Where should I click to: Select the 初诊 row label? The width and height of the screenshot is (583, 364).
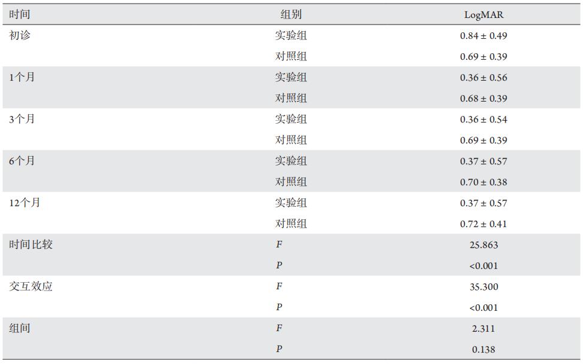coord(19,36)
